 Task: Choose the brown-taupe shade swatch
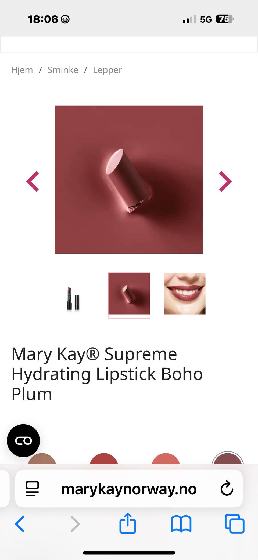[x=42, y=459]
